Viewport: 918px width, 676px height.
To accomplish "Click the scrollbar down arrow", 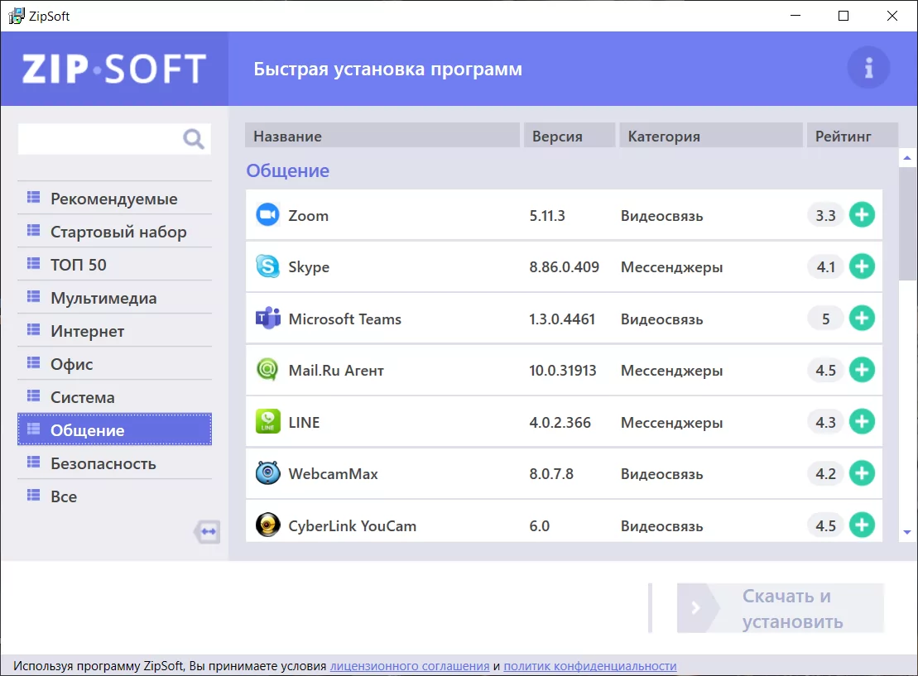I will [907, 532].
